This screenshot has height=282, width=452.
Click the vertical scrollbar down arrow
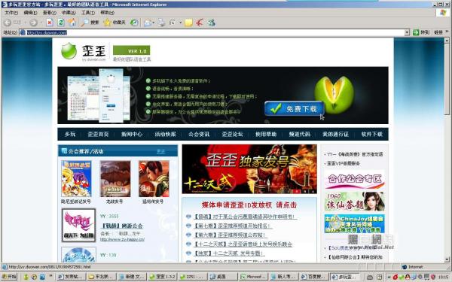[x=447, y=259]
